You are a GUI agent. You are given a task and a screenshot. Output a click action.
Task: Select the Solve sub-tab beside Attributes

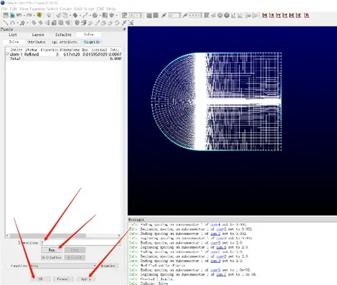pos(14,42)
